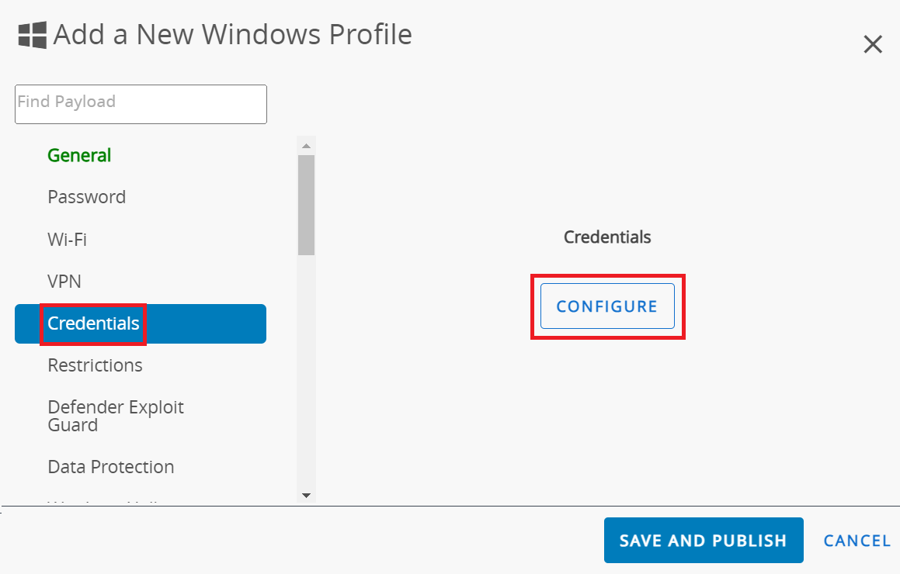This screenshot has height=574, width=900.
Task: Open the VPN payload settings
Action: (64, 281)
